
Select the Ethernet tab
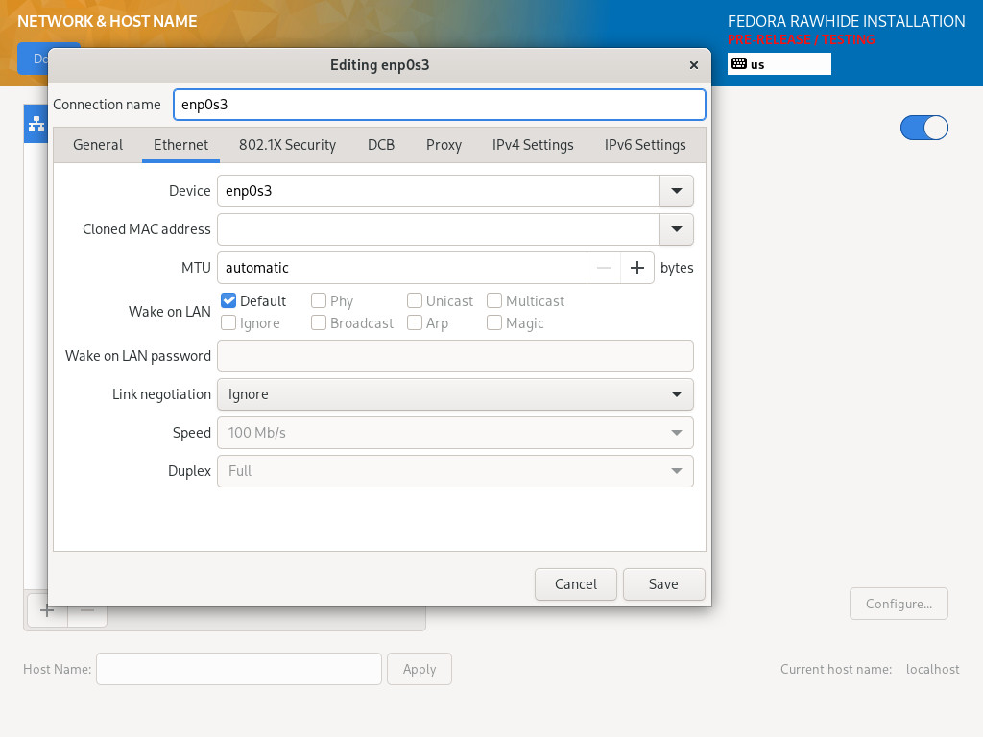tap(180, 145)
